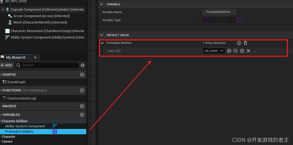Collapse the DEFAULT VALUE section
The image size is (293, 145).
[101, 35]
